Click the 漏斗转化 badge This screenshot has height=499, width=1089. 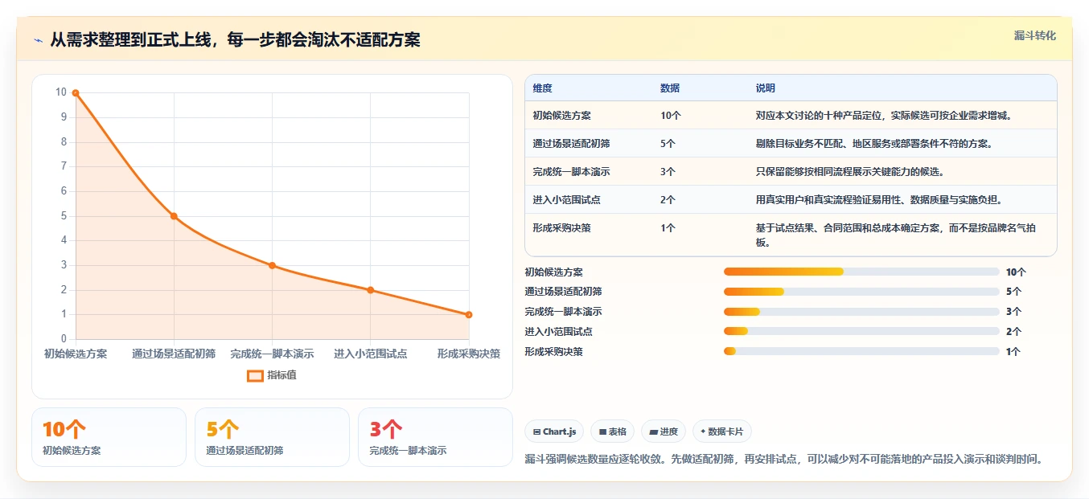(x=1034, y=35)
